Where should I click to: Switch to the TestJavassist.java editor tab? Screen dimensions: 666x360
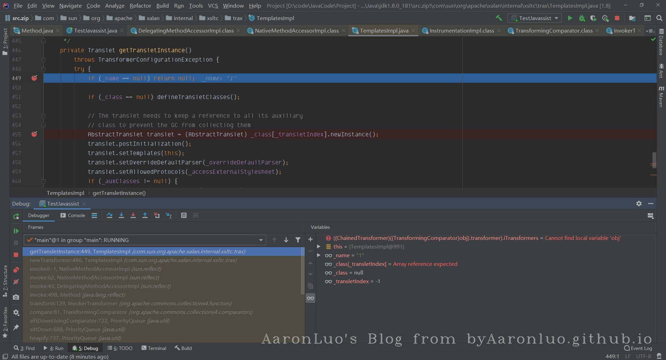point(95,30)
